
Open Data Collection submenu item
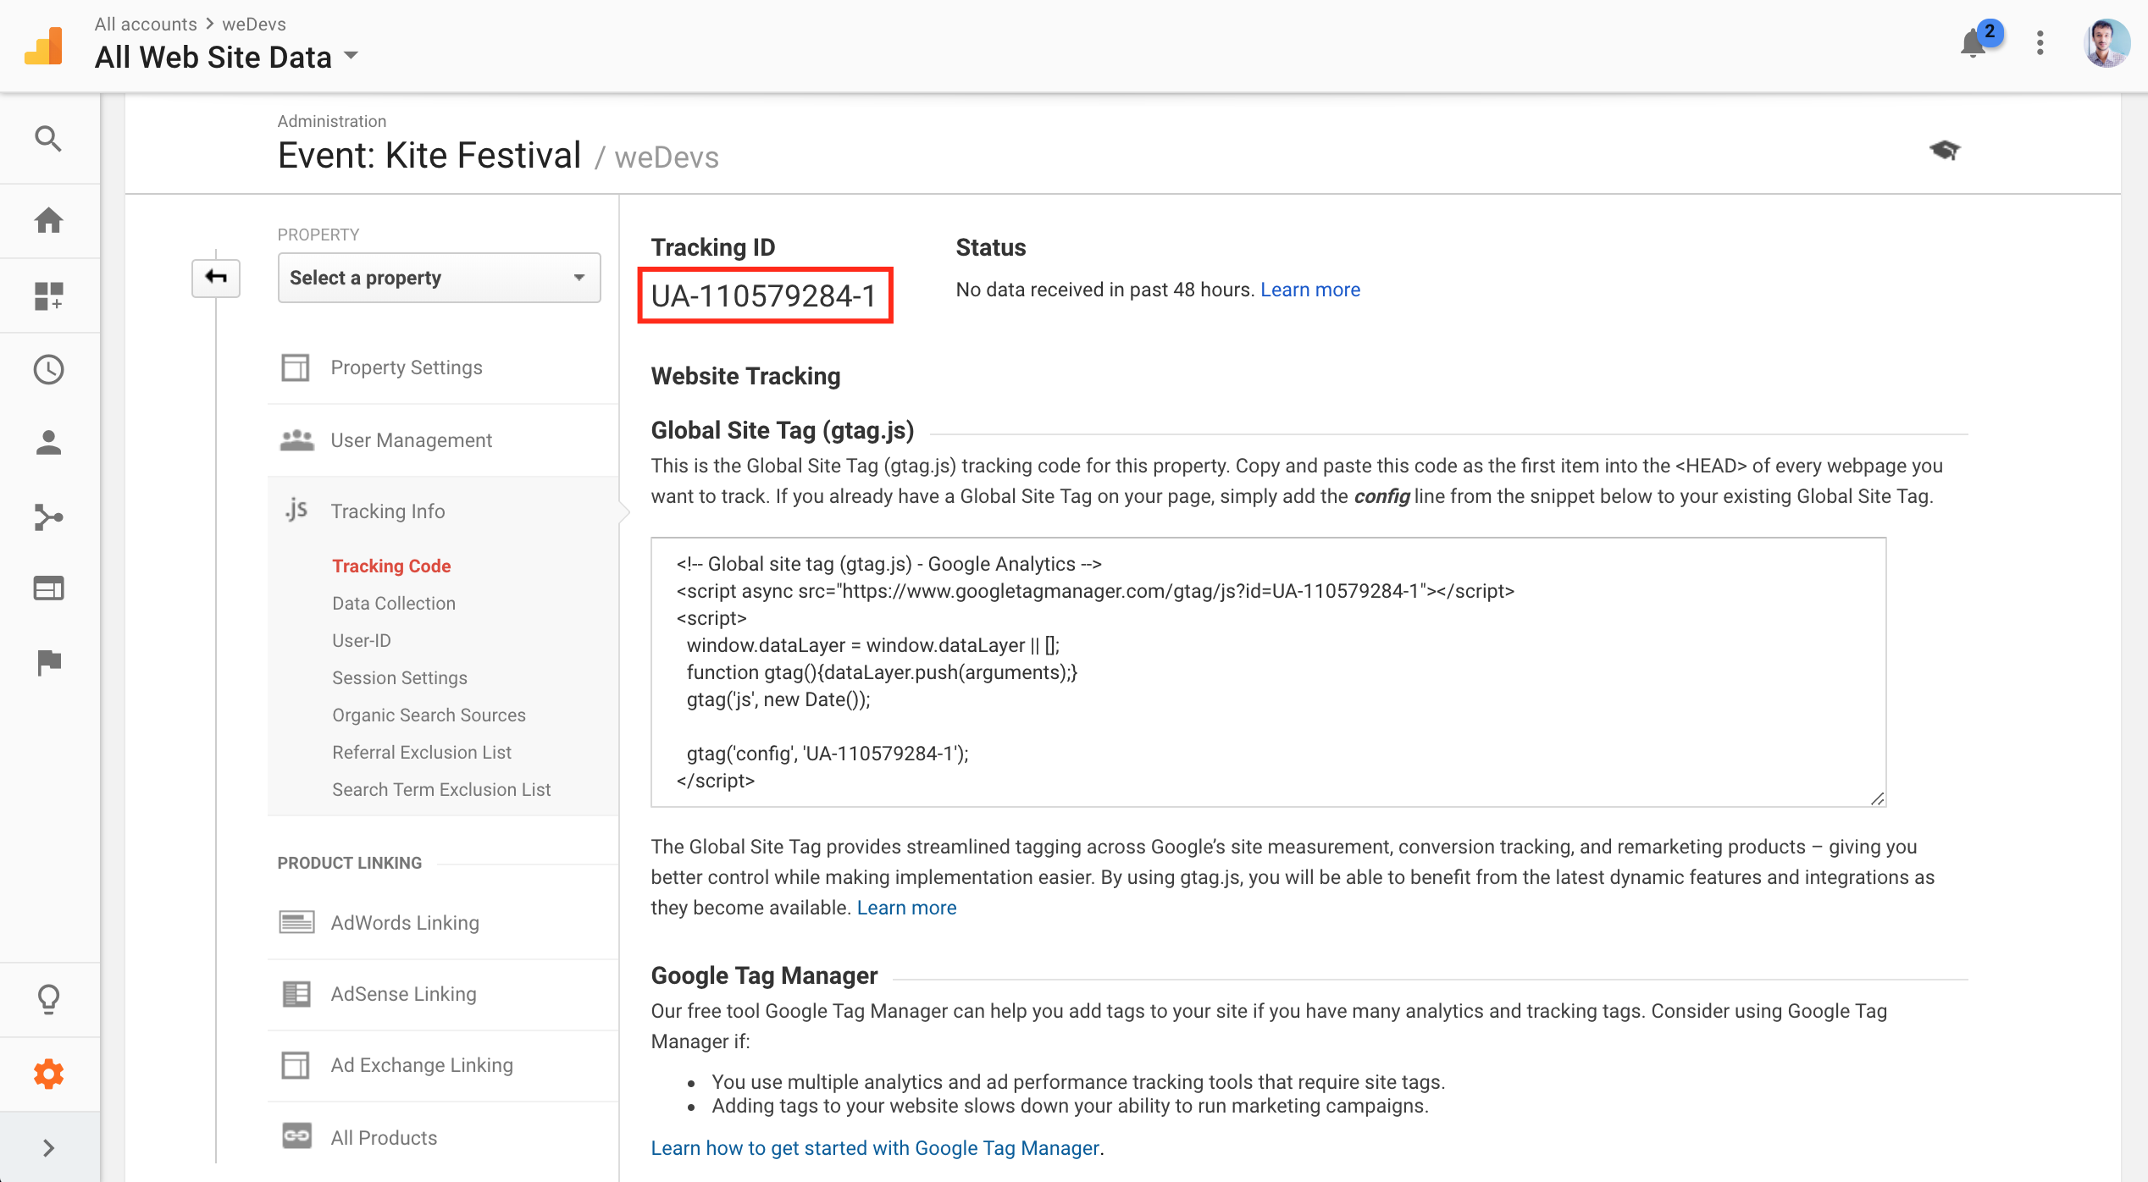point(394,603)
